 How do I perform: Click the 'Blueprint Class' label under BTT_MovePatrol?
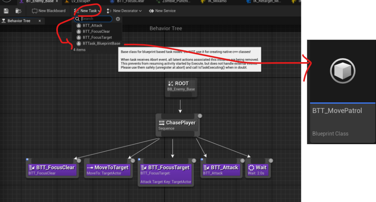point(330,134)
